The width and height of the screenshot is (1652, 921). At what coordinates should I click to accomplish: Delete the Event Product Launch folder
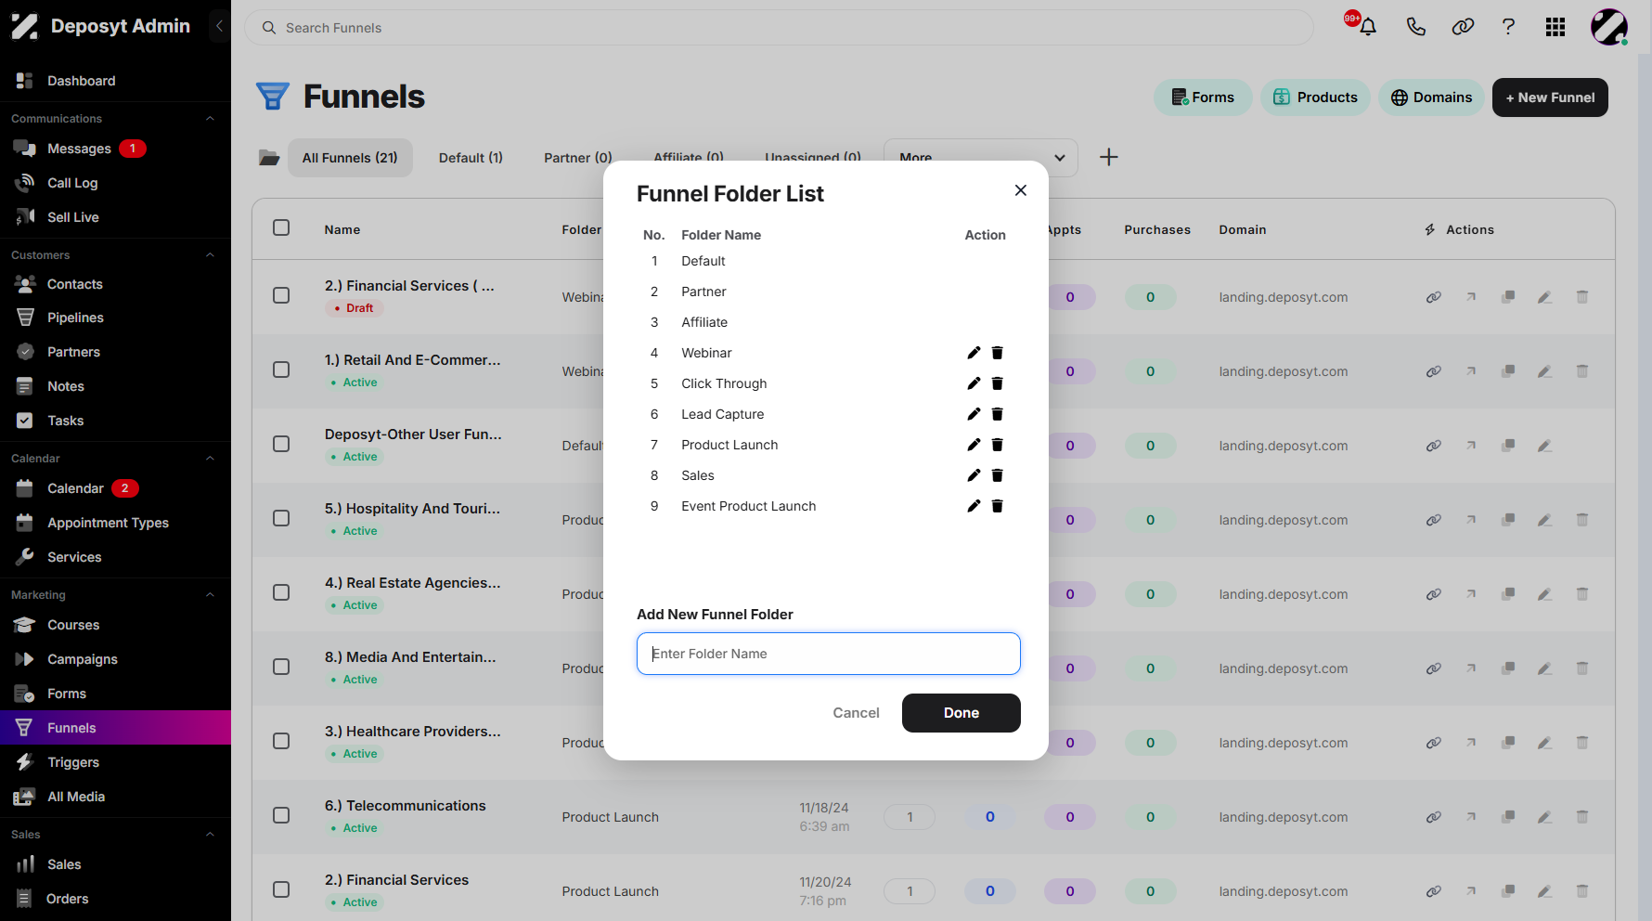[x=998, y=506]
